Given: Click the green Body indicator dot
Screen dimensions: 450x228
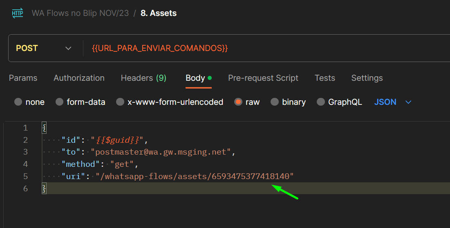Looking at the screenshot, I should (x=210, y=78).
